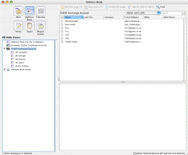Click TUENT 2004's e-mail address cell
188x155 pixels.
point(133,42)
